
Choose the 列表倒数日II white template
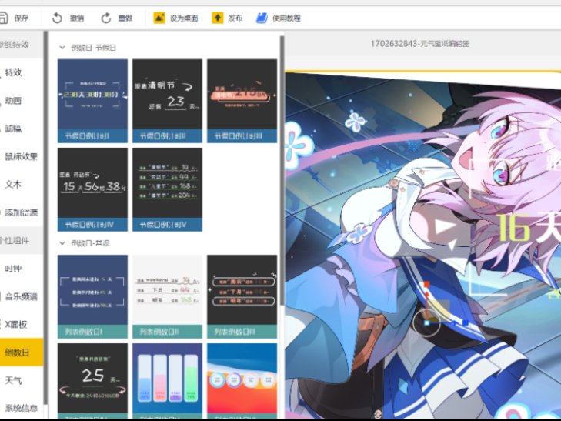click(167, 296)
